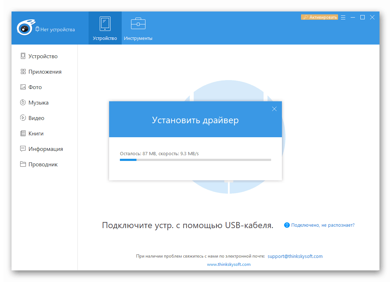Minimize the iTools window
391x282 pixels.
[353, 17]
